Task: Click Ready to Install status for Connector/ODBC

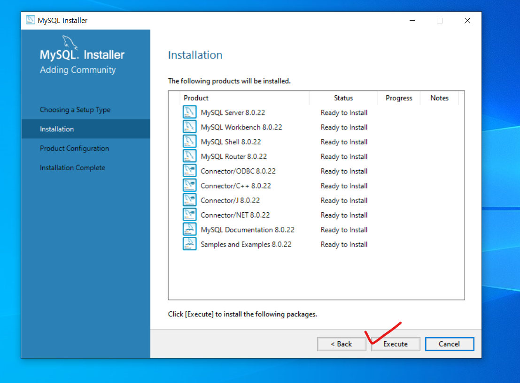Action: coord(344,171)
